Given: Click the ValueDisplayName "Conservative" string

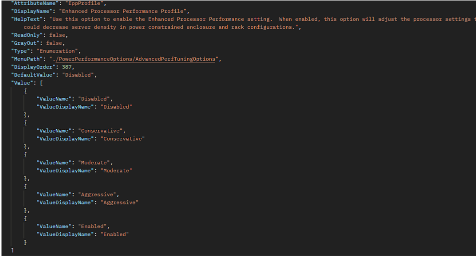Looking at the screenshot, I should (122, 139).
